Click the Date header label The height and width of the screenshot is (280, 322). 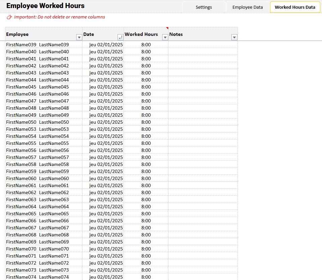[89, 34]
